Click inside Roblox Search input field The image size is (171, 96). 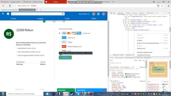[x=36, y=14]
